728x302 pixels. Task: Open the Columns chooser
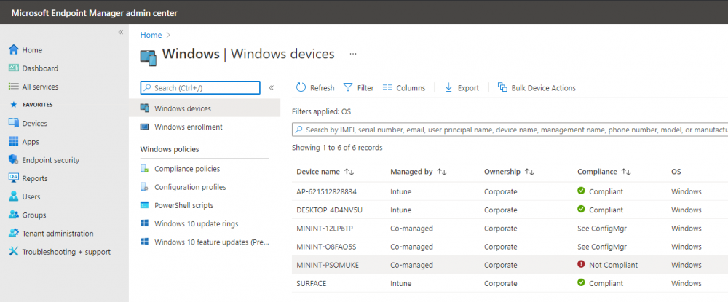click(404, 87)
